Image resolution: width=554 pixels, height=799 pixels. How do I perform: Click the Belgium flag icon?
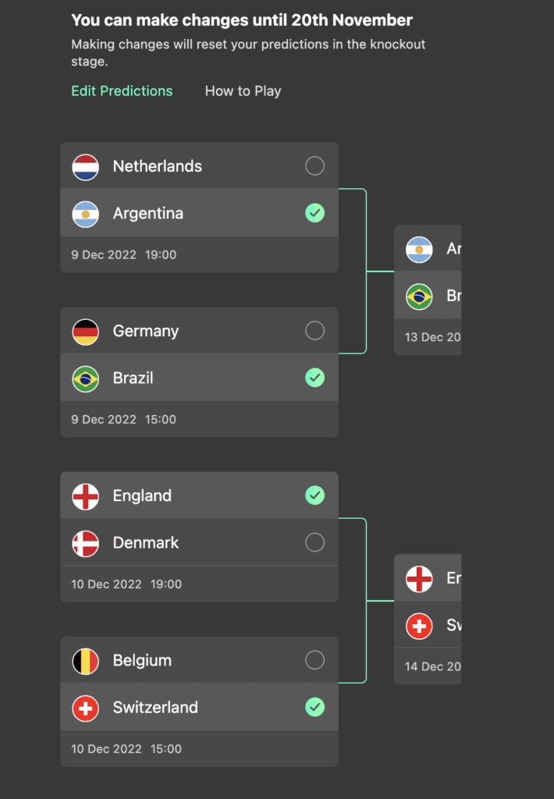(x=86, y=661)
